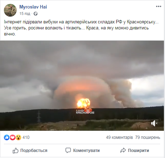Click the arrow icon beside Поширити
This screenshot has width=165, height=158.
(123, 150)
